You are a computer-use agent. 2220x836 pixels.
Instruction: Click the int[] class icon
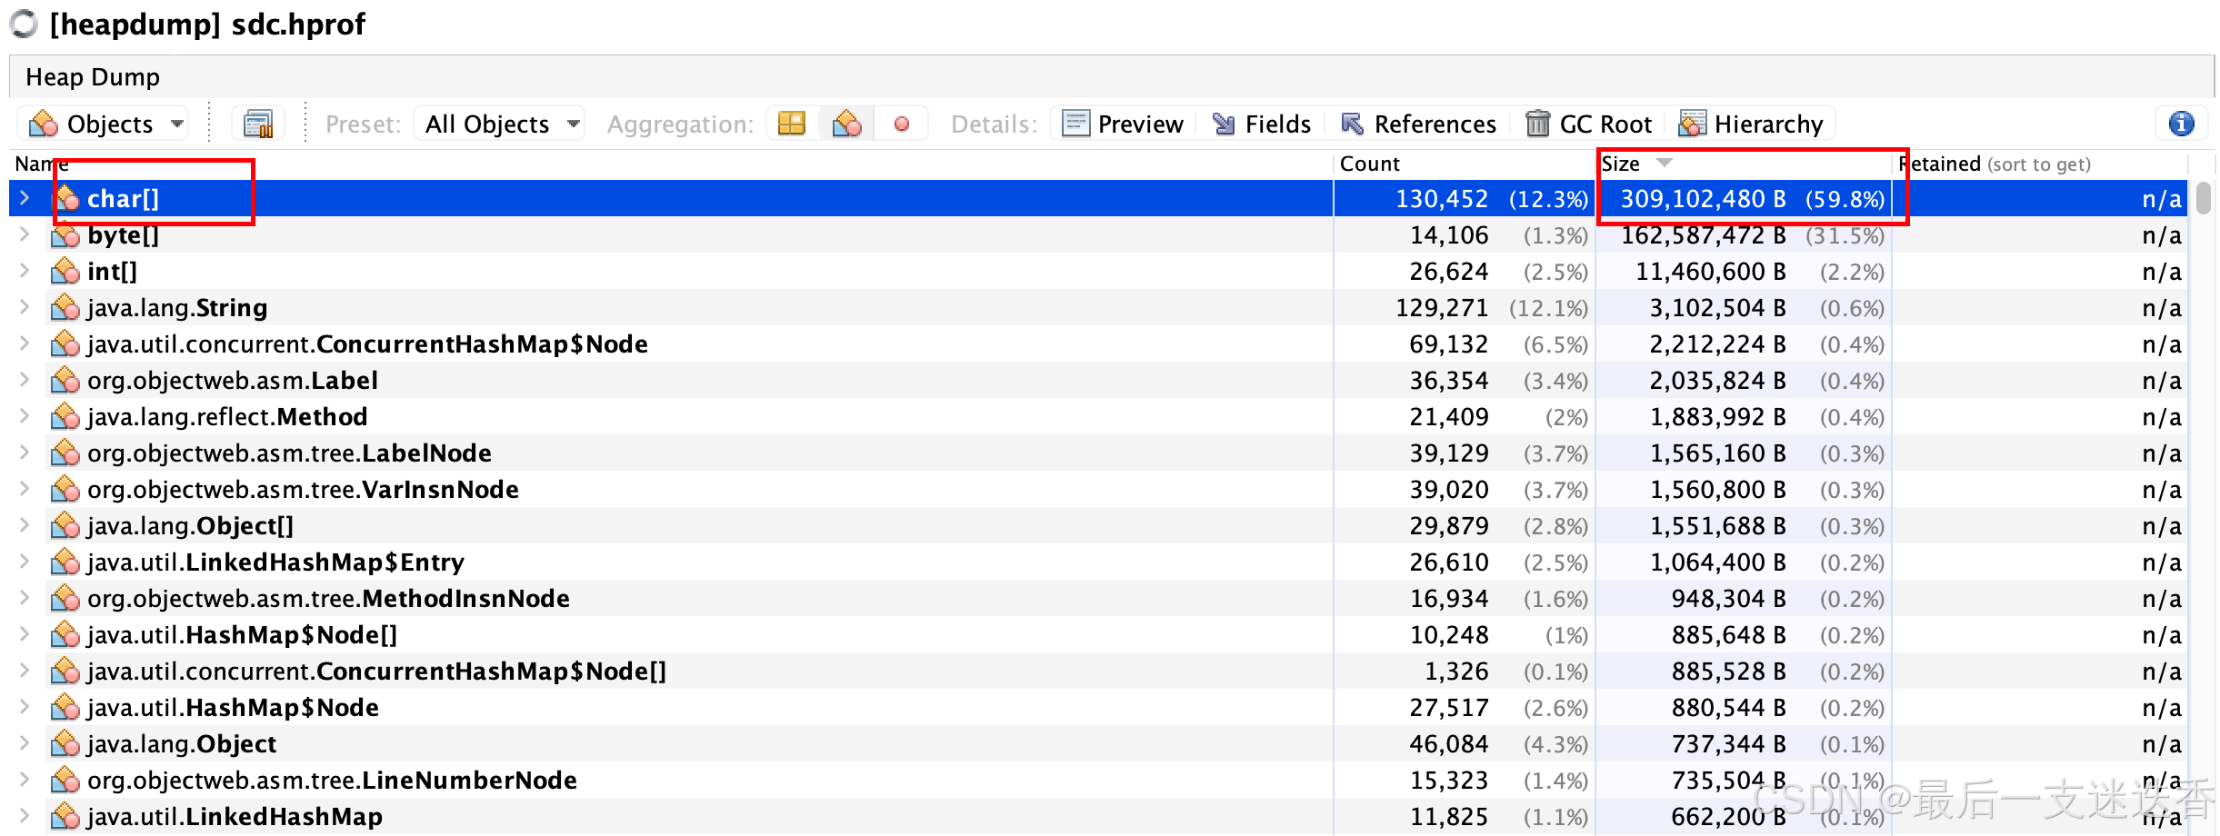65,271
